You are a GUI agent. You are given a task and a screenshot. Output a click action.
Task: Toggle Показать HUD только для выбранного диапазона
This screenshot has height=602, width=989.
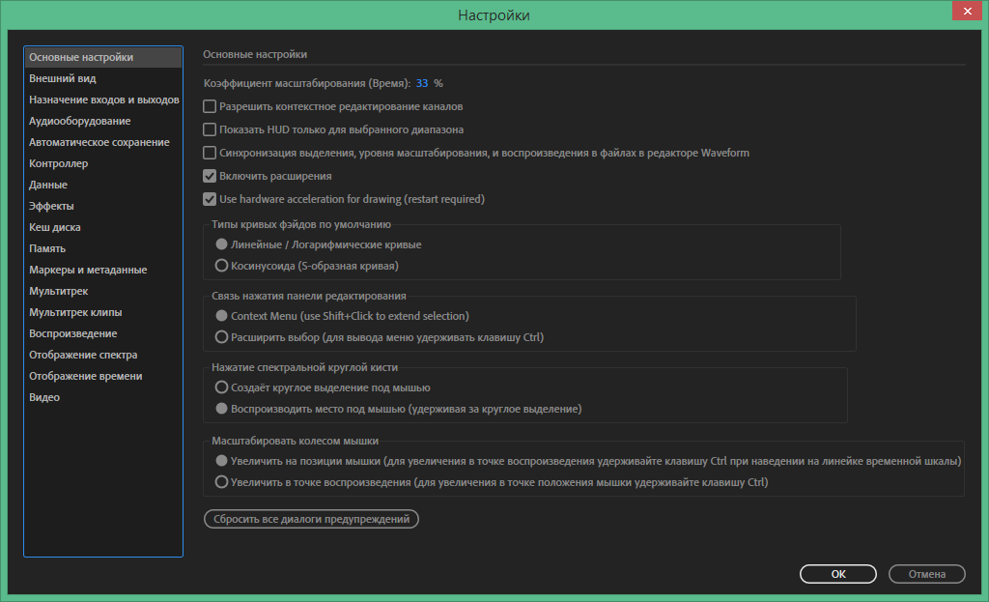pyautogui.click(x=210, y=129)
